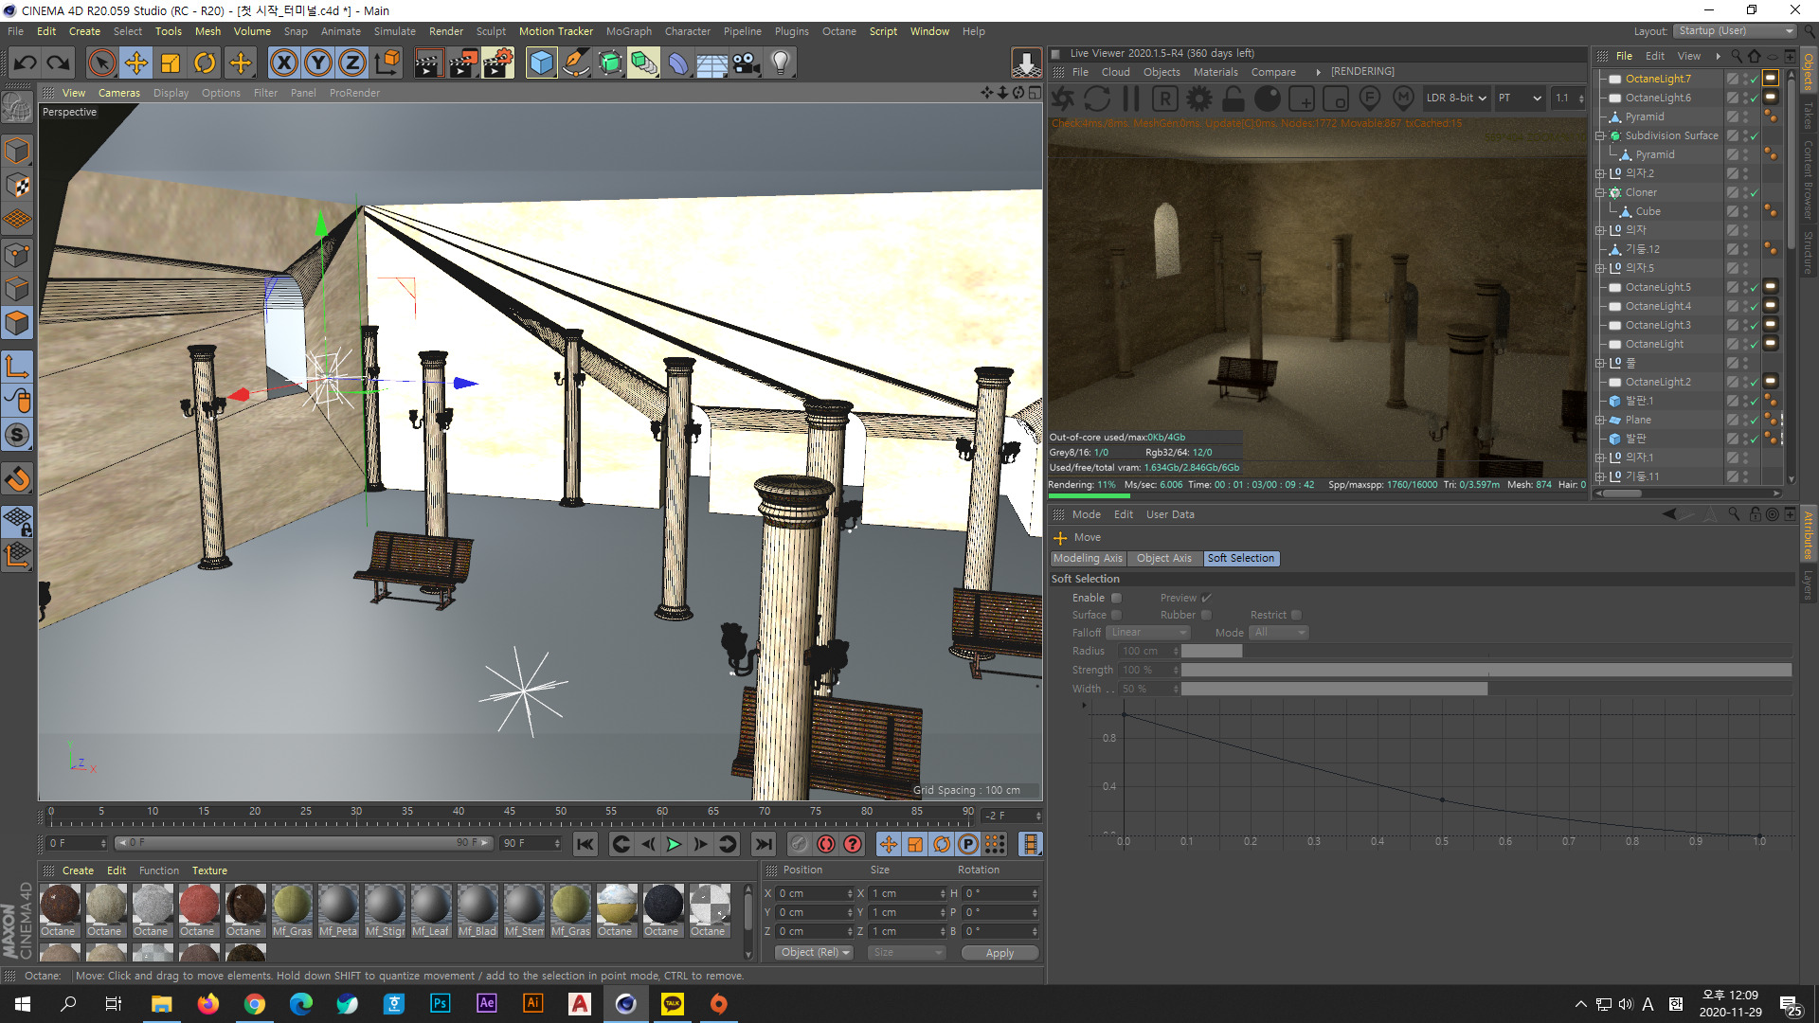Toggle the Octane lock resolution icon
The height and width of the screenshot is (1023, 1819).
click(1234, 99)
